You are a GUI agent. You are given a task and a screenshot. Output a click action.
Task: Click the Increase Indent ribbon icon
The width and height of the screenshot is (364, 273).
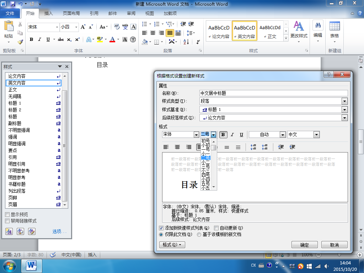point(191,24)
